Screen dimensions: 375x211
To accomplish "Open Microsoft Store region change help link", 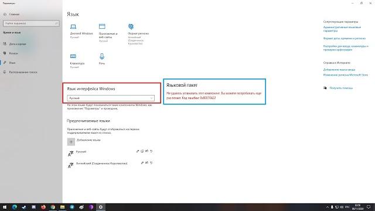I will (345, 75).
